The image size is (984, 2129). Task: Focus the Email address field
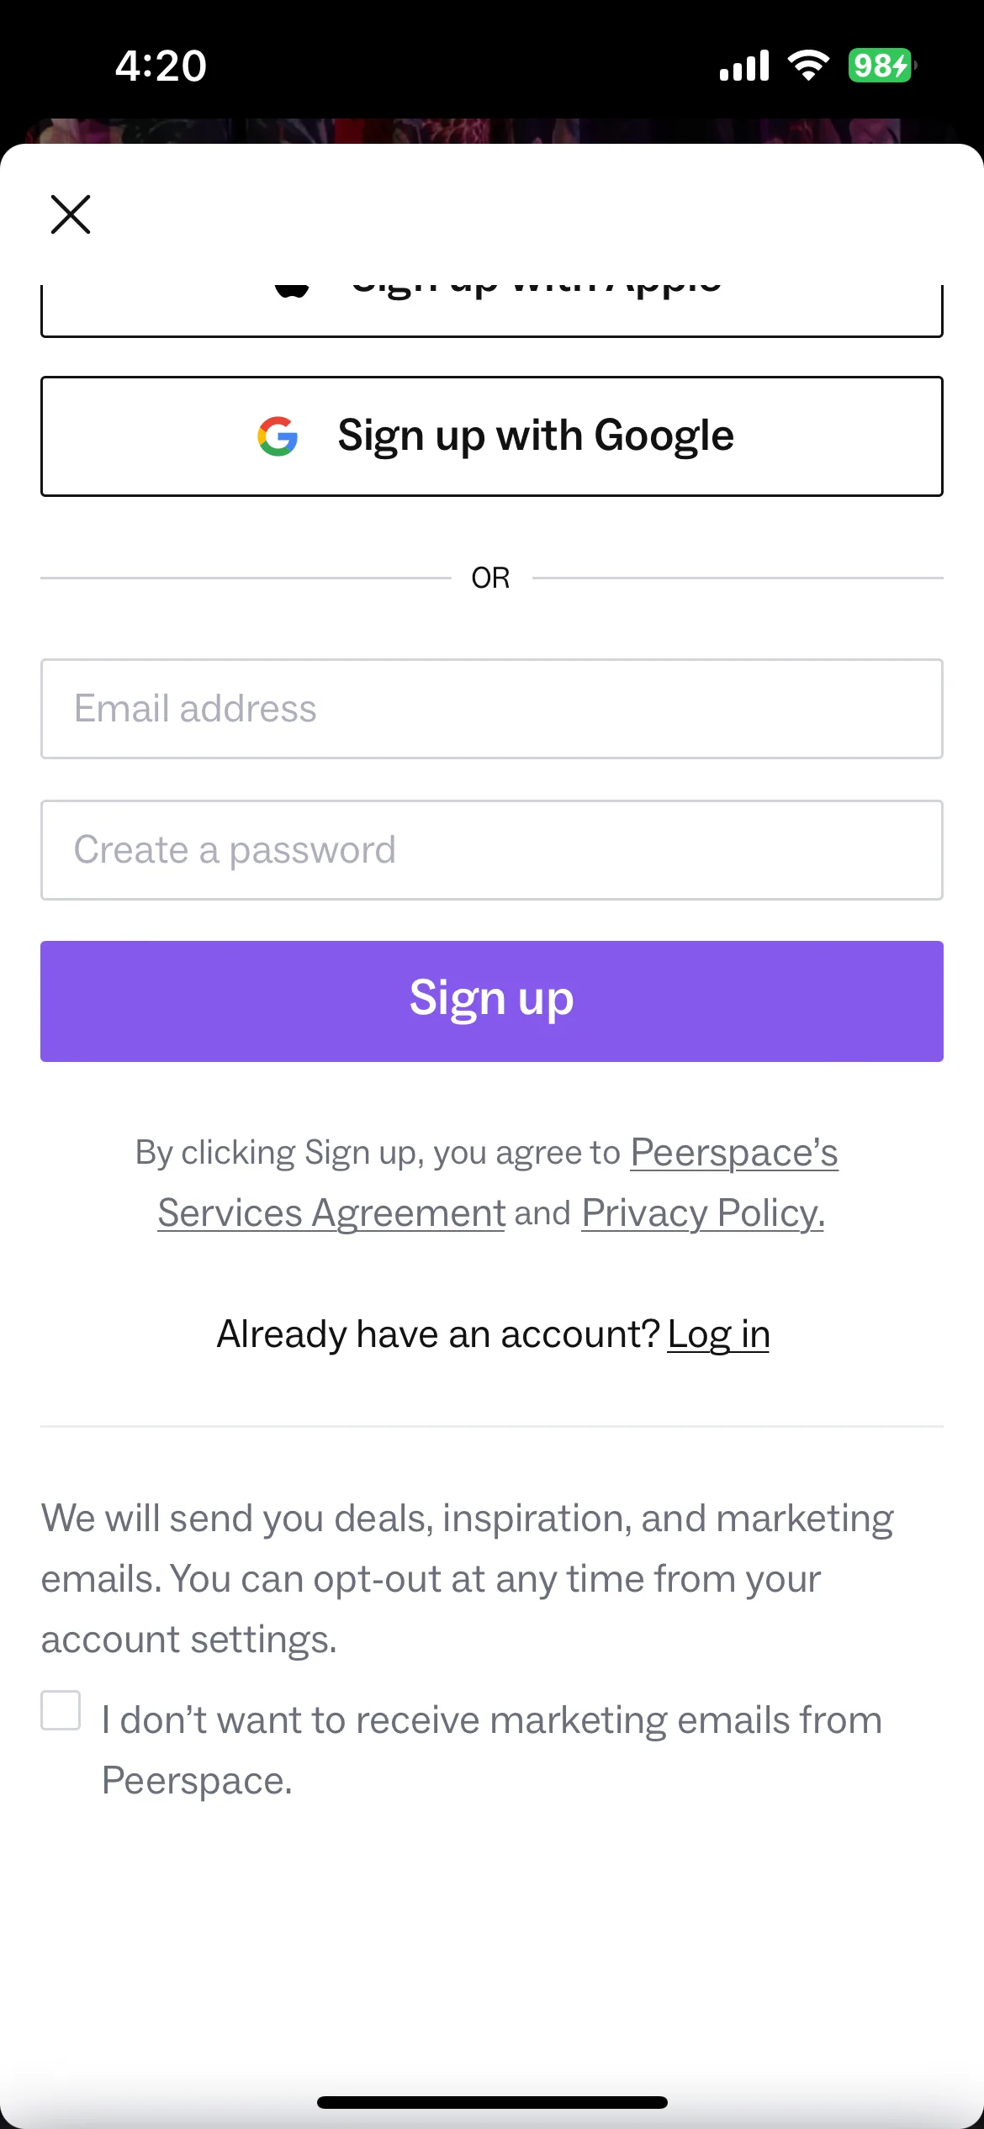492,709
